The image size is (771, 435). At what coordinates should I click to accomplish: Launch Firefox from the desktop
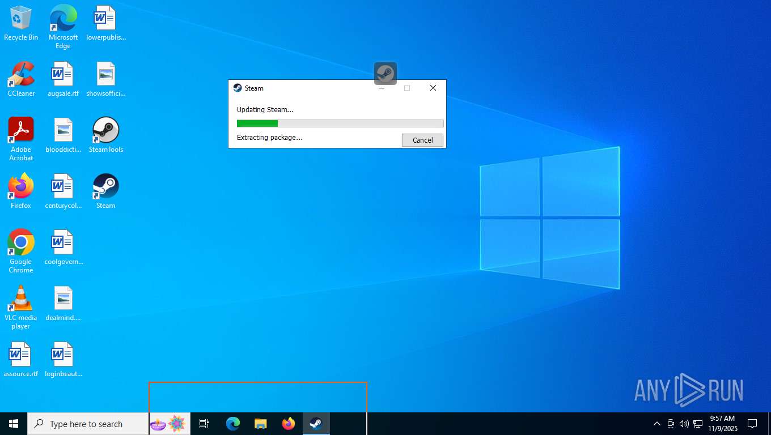(21, 191)
